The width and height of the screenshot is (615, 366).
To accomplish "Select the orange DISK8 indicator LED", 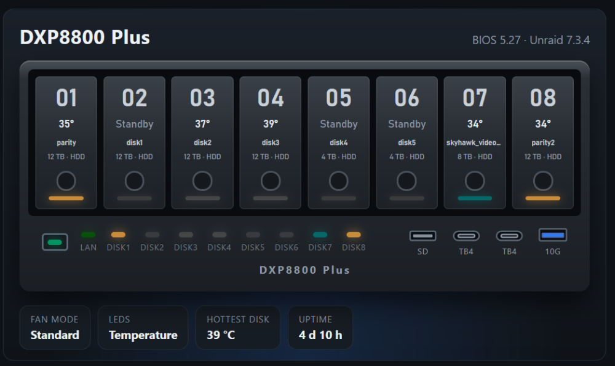I will [354, 235].
